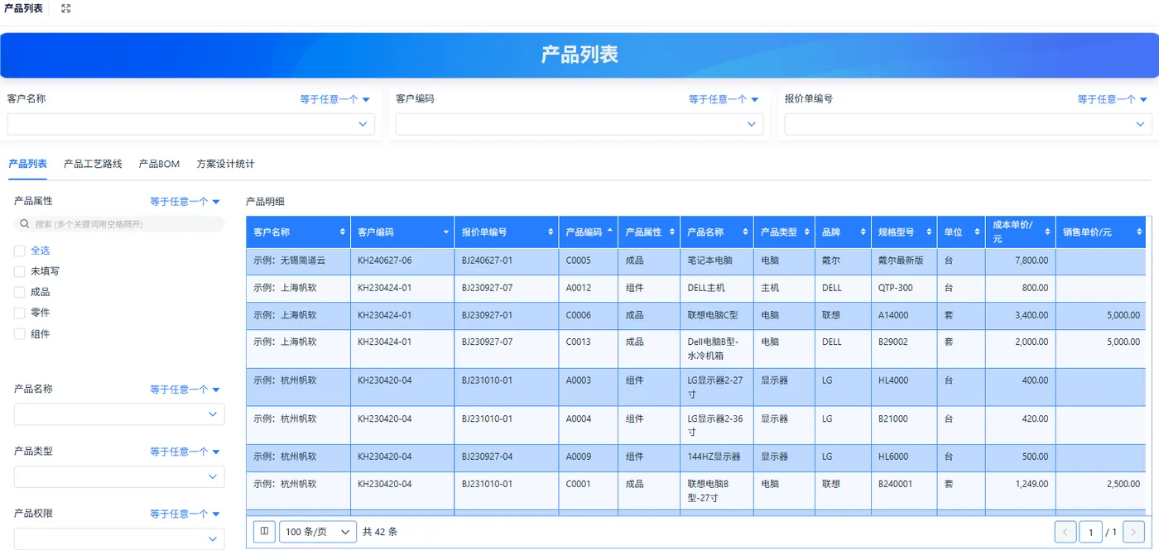
Task: Open filter arrow on 客户编码 column header
Action: point(447,232)
